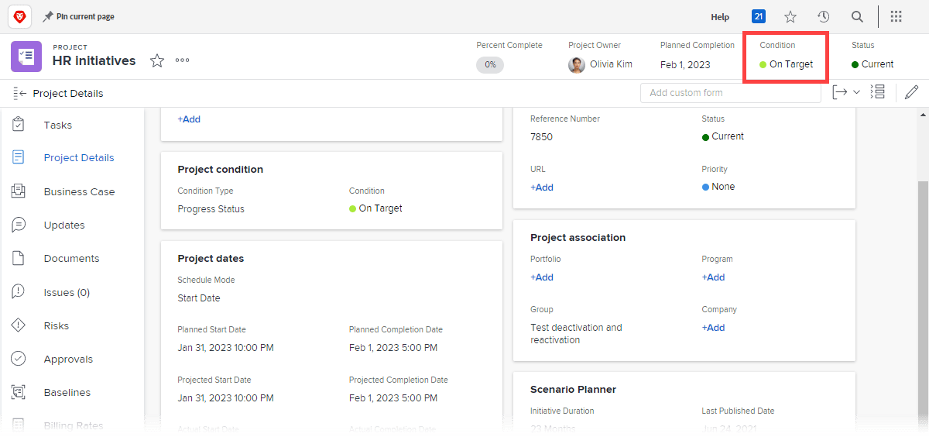Open the three-dot more menu beside project name
This screenshot has width=929, height=437.
(183, 60)
